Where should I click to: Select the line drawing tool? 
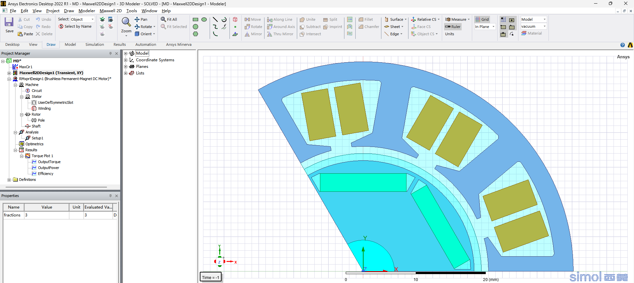[215, 19]
